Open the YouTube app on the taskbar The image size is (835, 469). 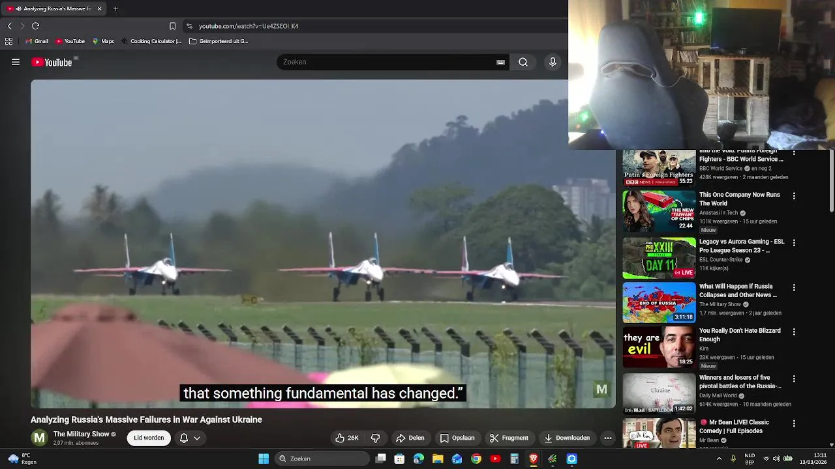(495, 459)
